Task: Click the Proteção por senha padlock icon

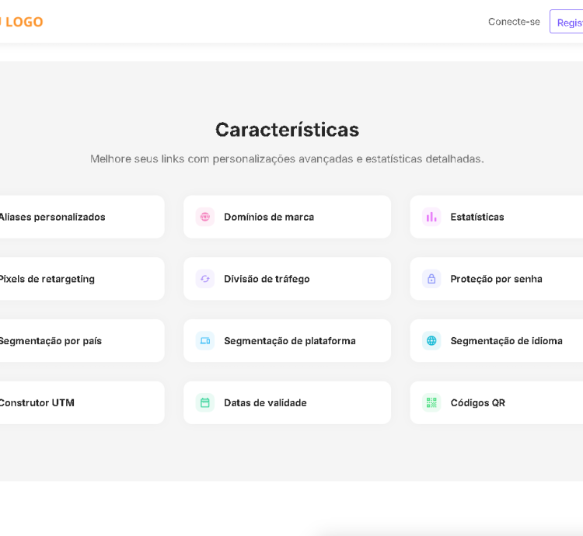Action: (431, 279)
